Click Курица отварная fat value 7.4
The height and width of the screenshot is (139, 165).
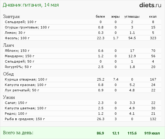tap(115, 79)
